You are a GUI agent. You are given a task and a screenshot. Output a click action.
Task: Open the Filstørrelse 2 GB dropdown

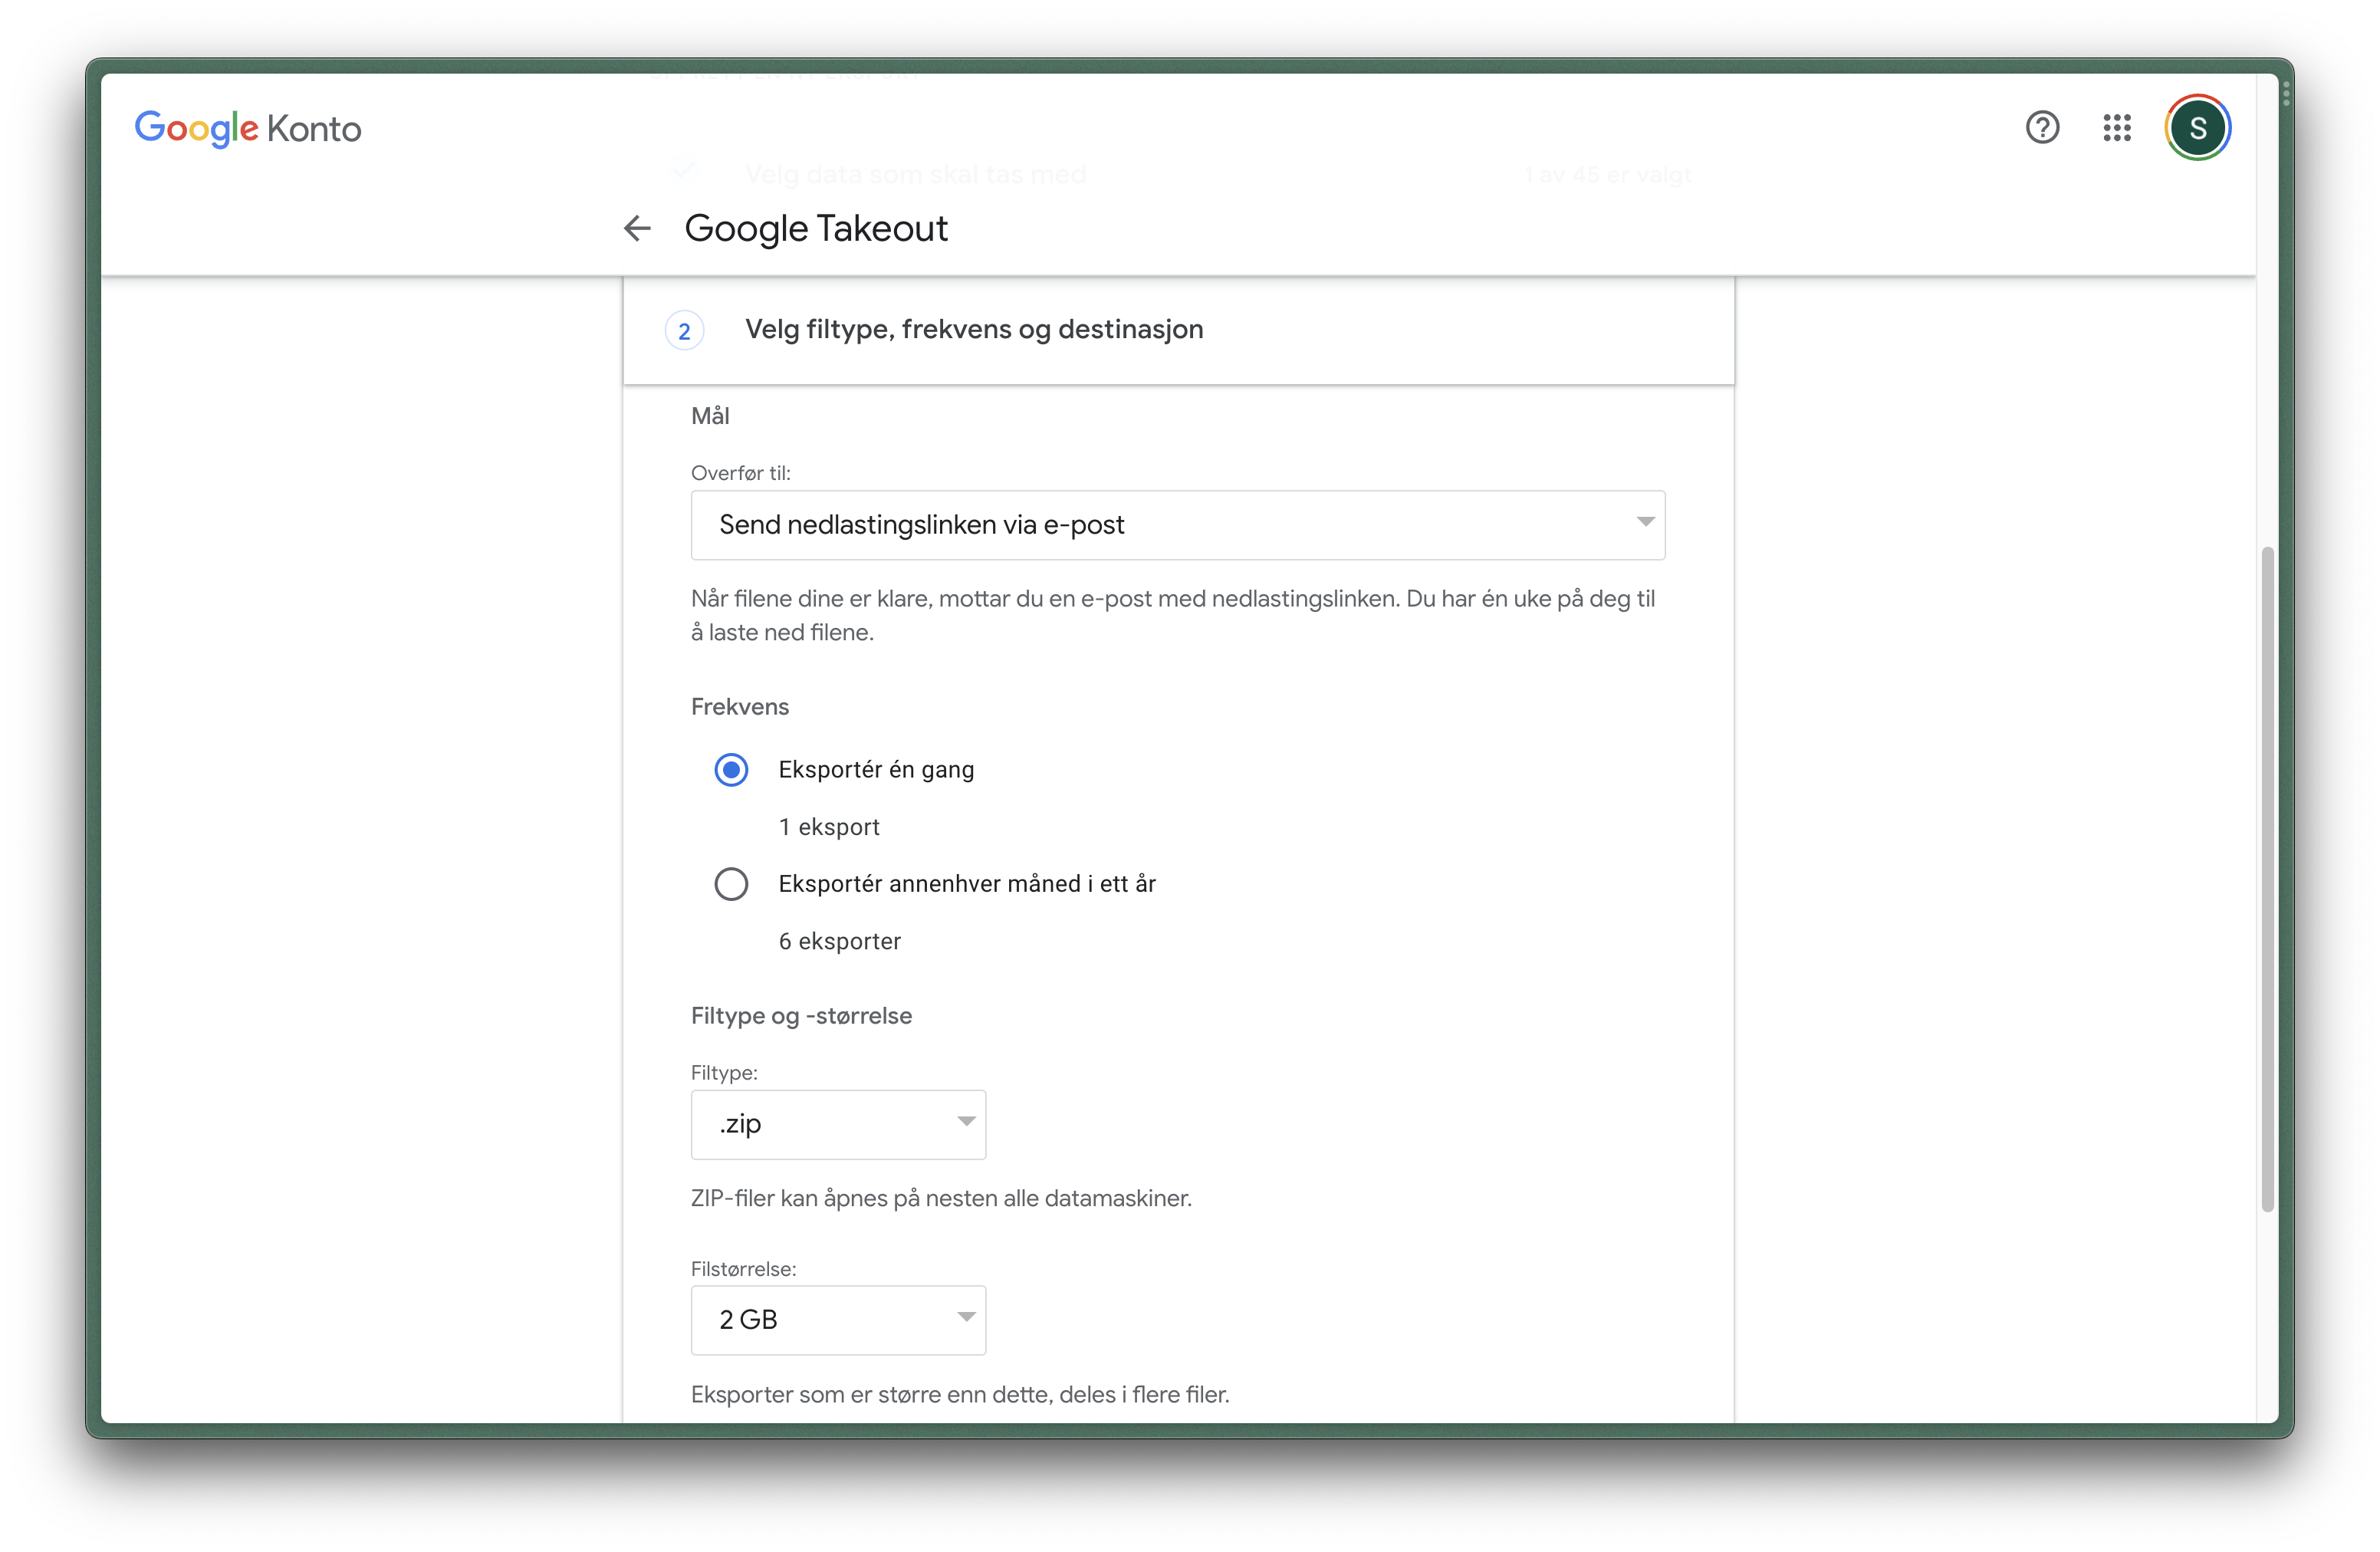pyautogui.click(x=838, y=1320)
